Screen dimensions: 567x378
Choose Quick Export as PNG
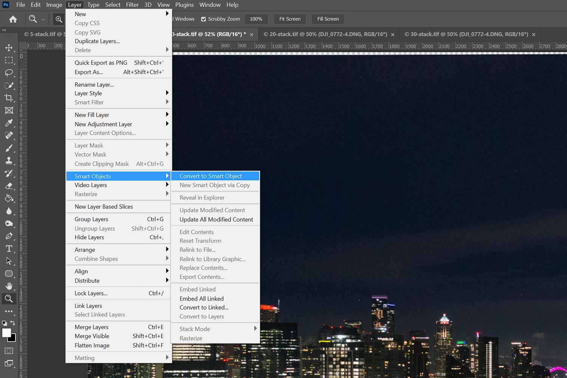pos(119,63)
